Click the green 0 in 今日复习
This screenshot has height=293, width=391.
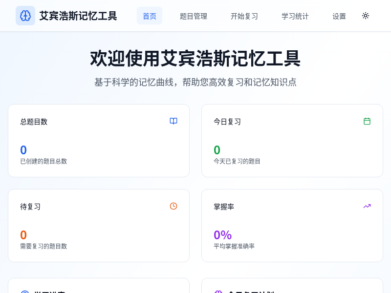[x=217, y=150]
